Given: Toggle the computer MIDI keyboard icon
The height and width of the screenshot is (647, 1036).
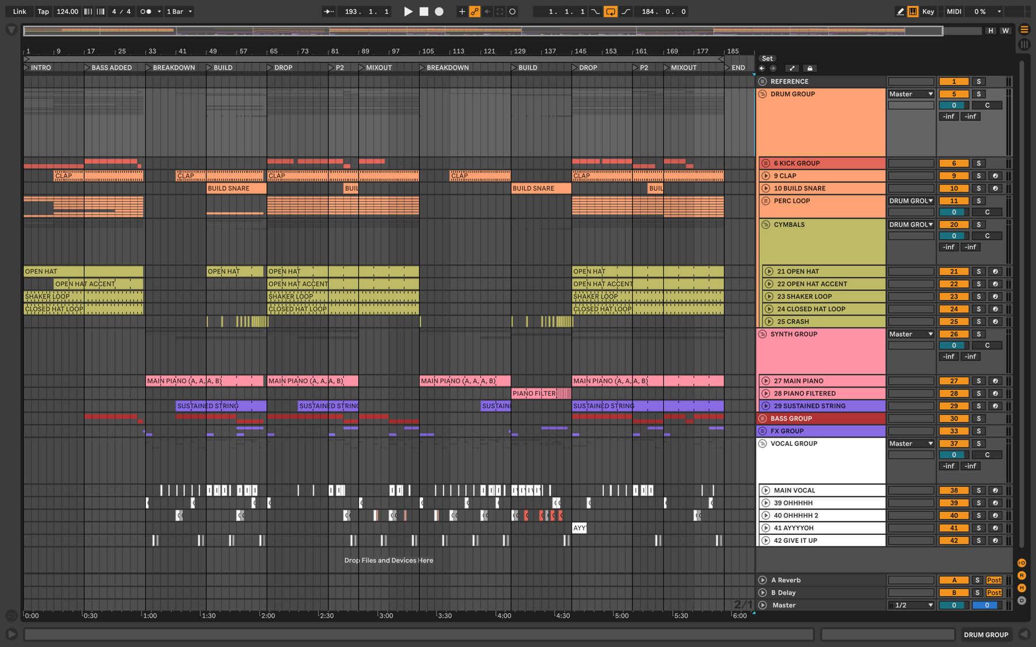Looking at the screenshot, I should coord(913,12).
